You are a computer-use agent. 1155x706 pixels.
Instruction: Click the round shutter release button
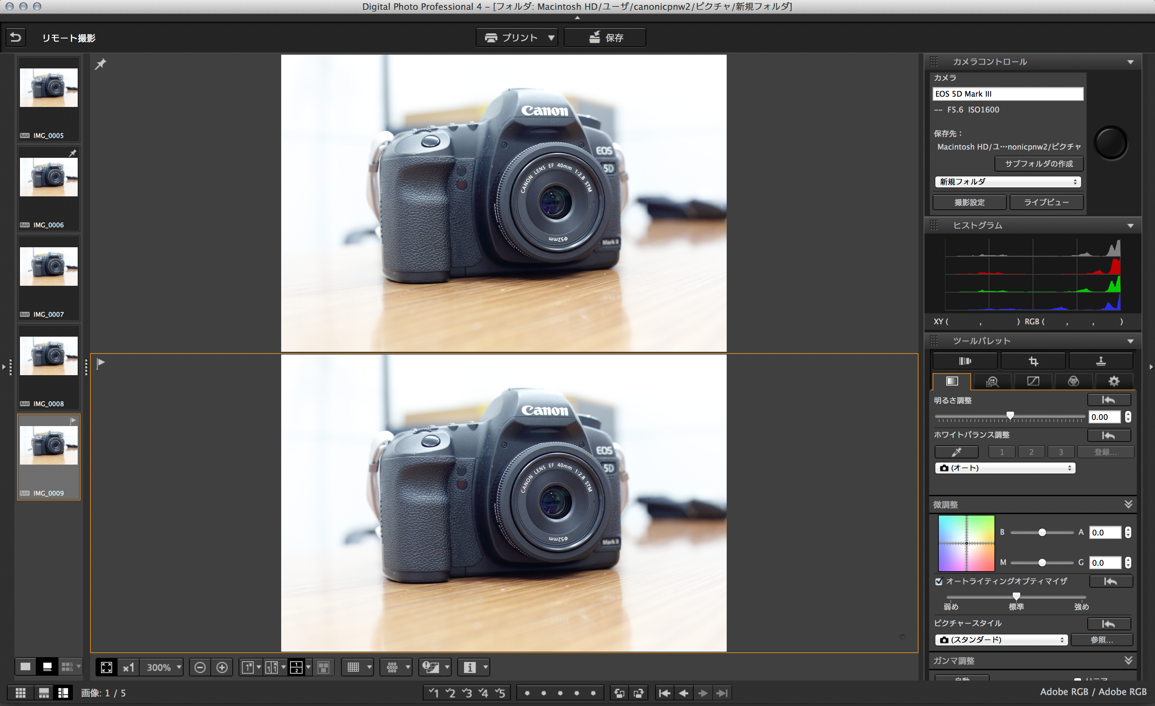tap(1110, 142)
